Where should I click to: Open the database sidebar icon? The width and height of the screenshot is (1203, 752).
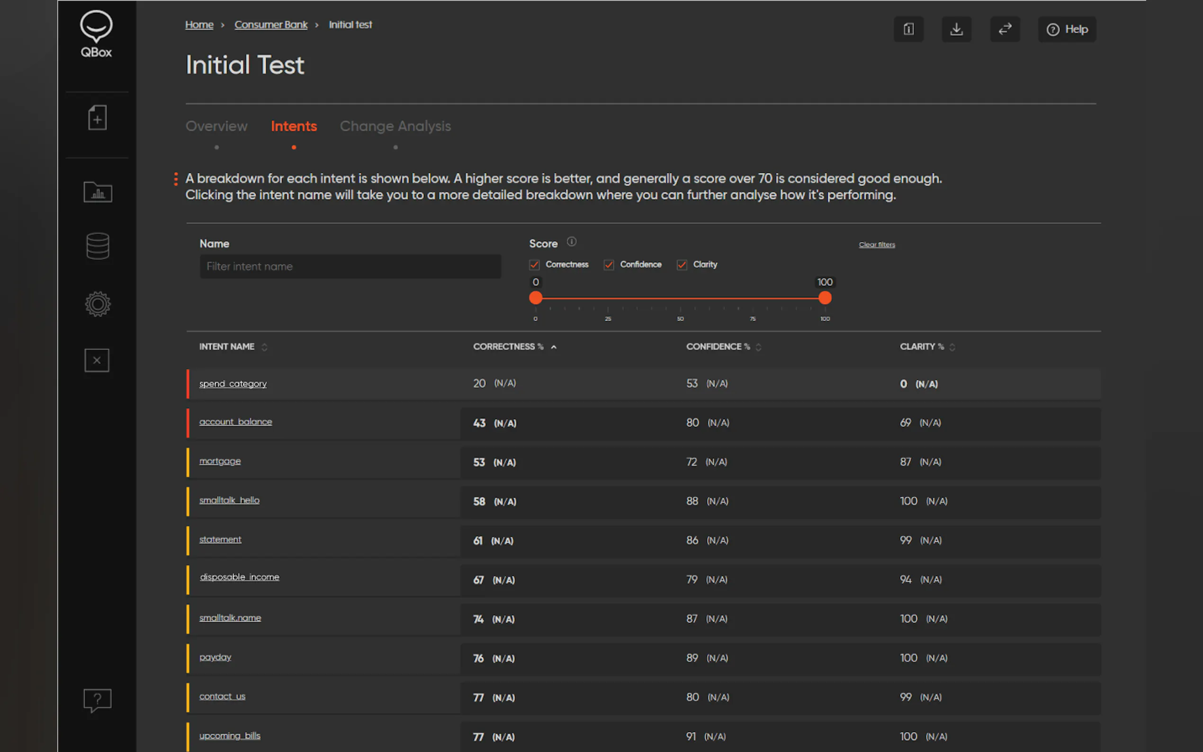(98, 246)
